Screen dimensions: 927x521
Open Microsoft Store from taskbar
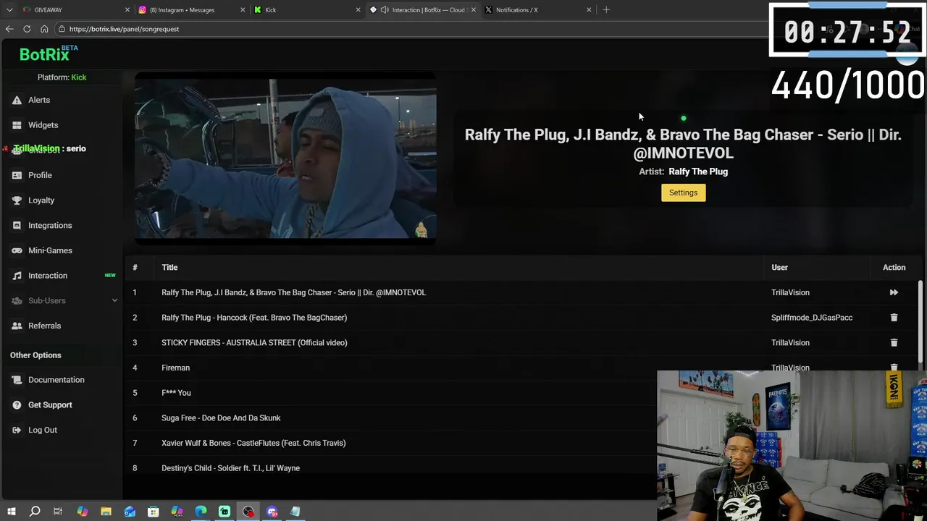pos(153,512)
